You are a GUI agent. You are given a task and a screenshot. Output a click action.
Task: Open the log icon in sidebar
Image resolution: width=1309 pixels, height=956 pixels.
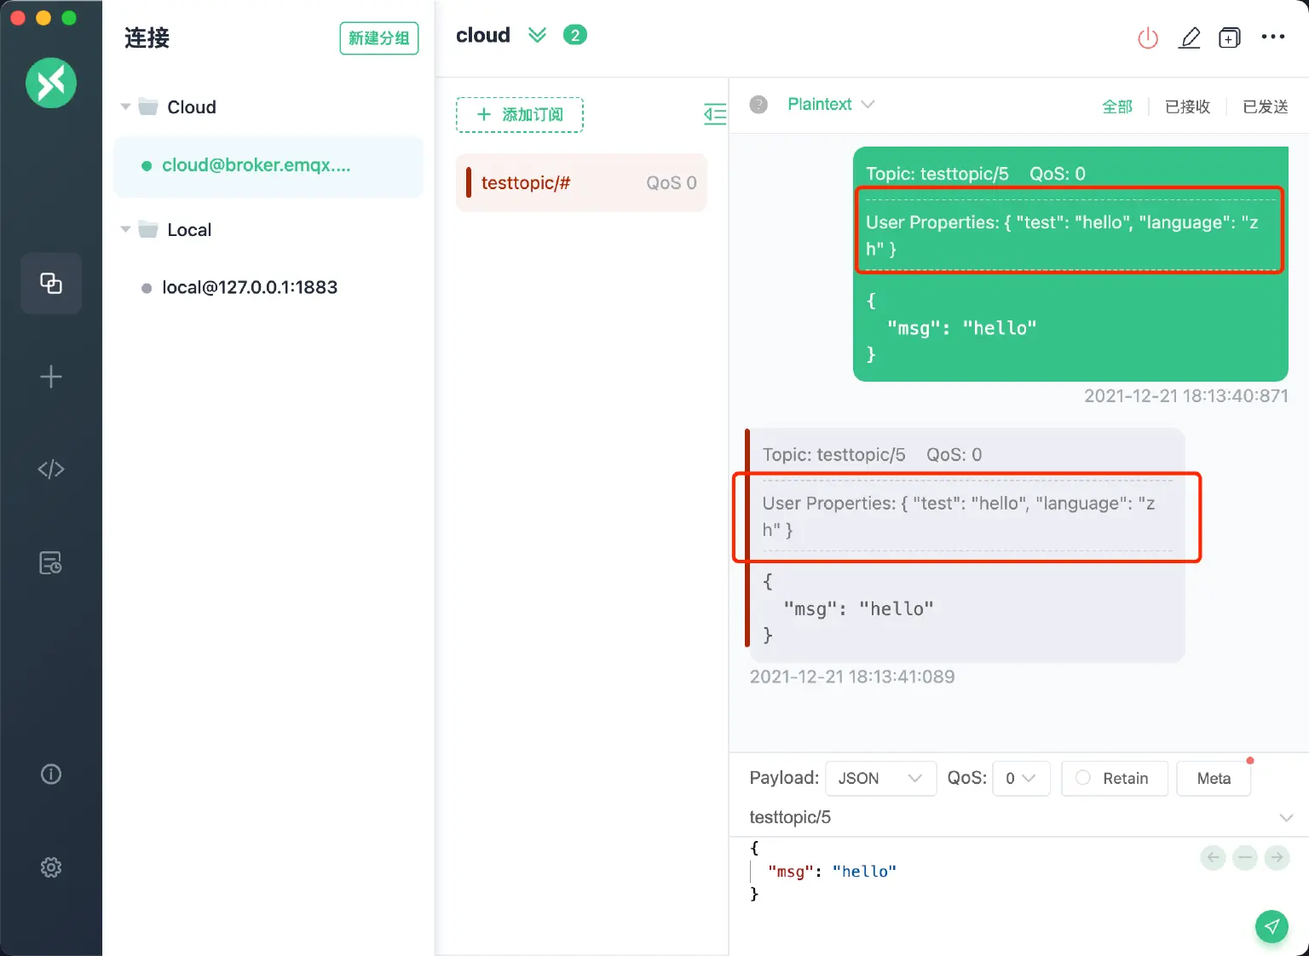[51, 563]
